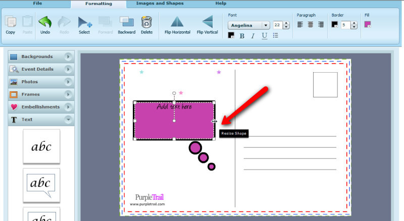Undo the last action with the green arrow

click(x=45, y=22)
